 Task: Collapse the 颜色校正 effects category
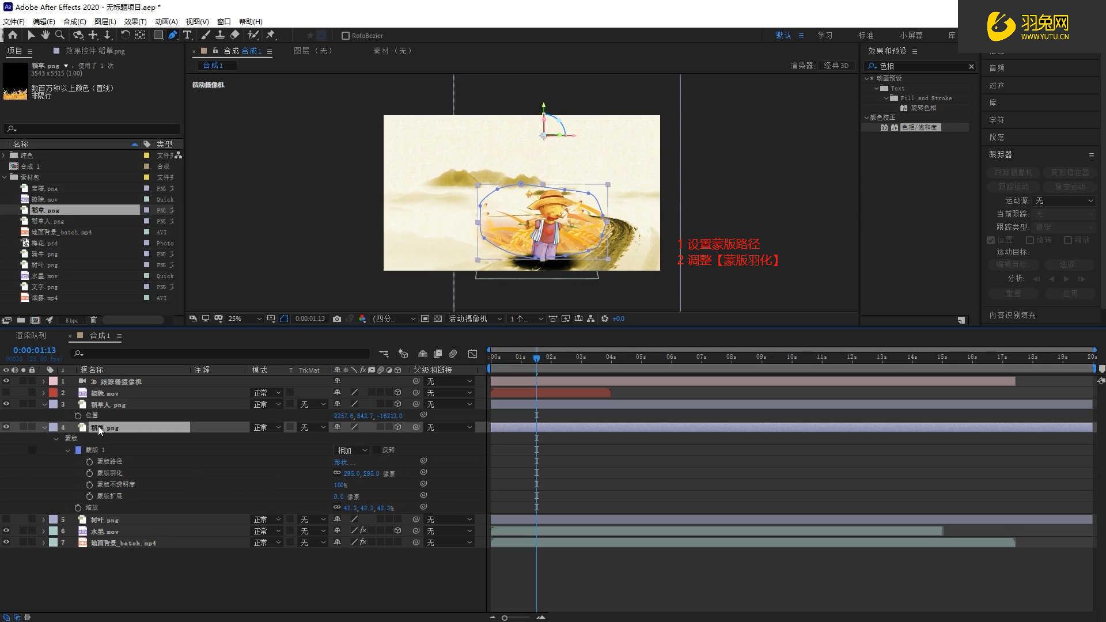tap(866, 117)
